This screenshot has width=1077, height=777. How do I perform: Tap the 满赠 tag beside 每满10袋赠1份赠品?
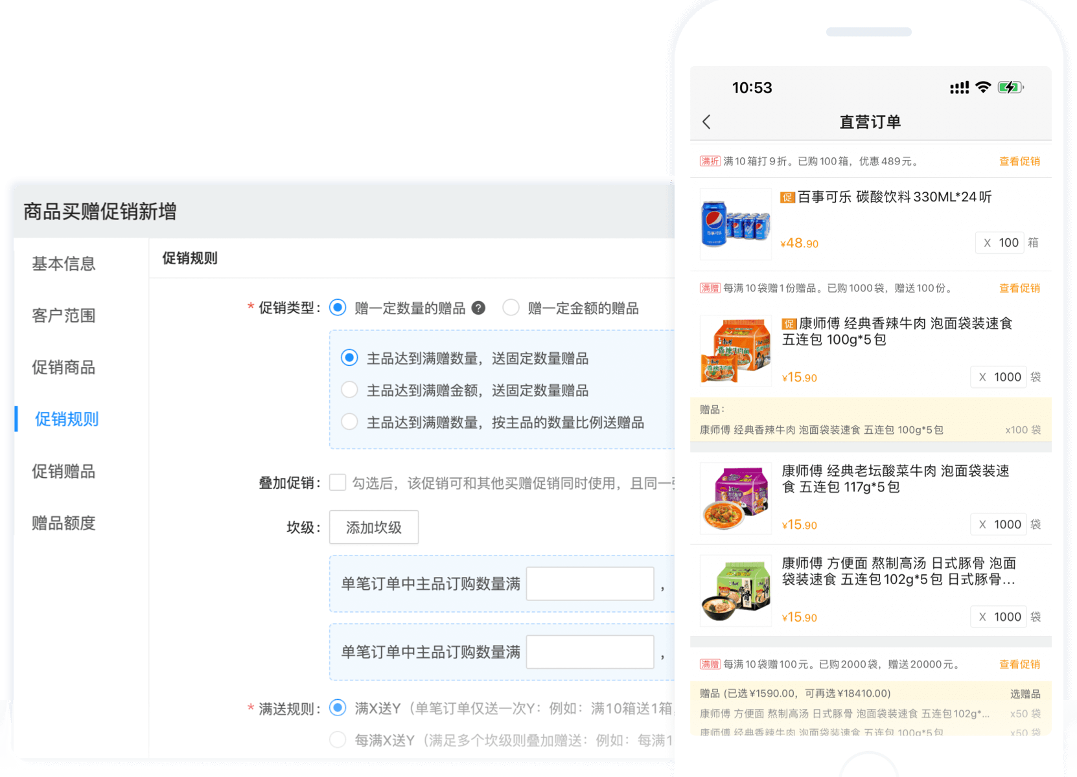pos(710,288)
